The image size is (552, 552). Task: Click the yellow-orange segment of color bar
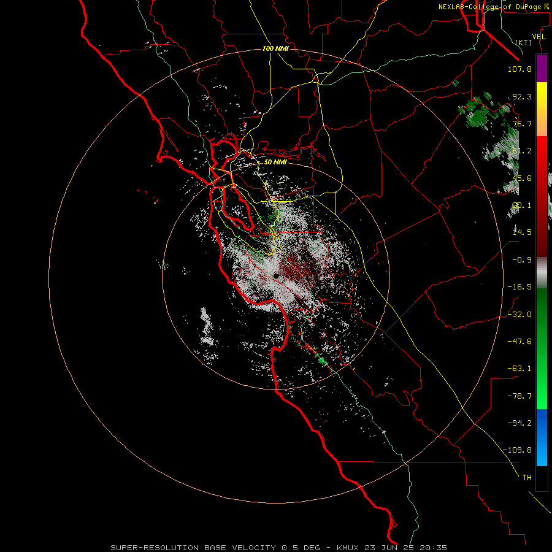click(542, 109)
